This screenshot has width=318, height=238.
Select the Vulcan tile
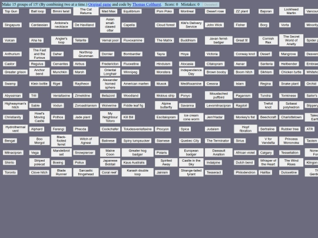click(10, 41)
